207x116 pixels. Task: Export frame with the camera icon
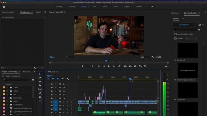135,66
